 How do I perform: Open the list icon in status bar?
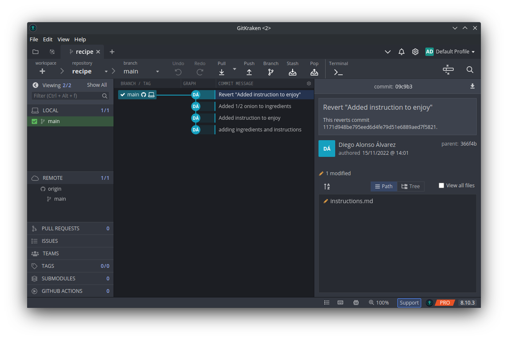(x=327, y=303)
